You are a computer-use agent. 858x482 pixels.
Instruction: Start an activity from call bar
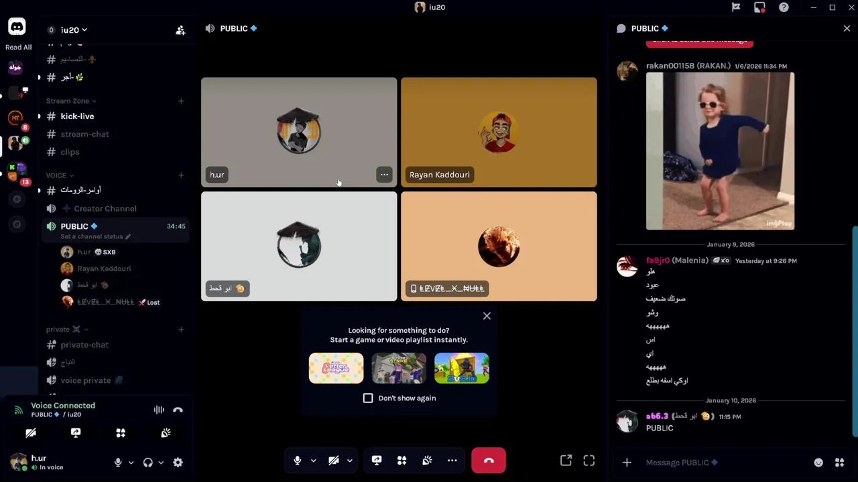point(402,461)
